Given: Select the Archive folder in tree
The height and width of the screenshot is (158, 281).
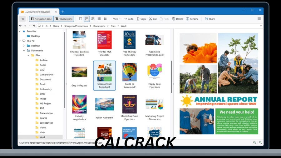Looking at the screenshot, I should tap(42, 60).
